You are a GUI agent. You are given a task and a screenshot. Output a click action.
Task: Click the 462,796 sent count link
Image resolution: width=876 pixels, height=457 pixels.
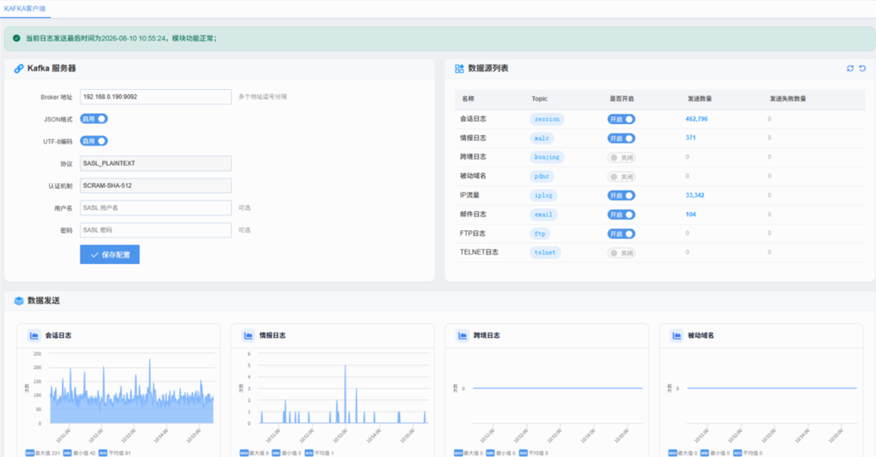click(697, 119)
